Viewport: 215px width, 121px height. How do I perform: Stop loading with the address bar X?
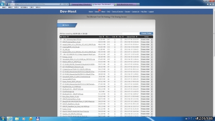[68, 4]
